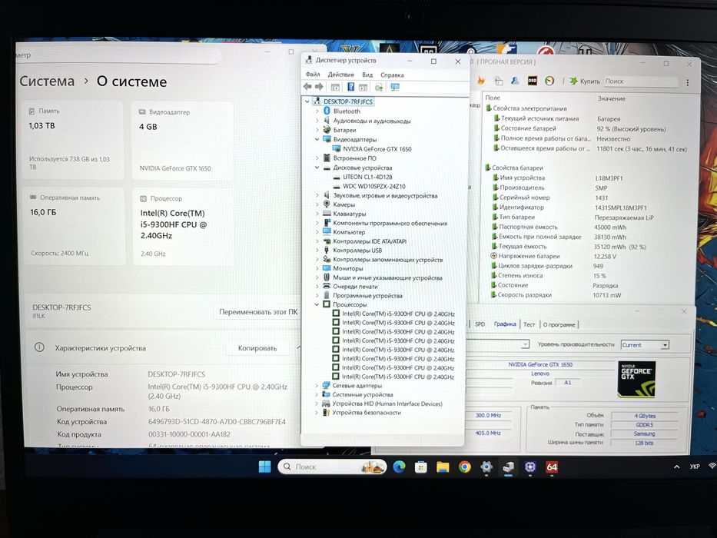
Task: Collapse the DESKTOP-7RFJFCS root node
Action: (307, 101)
